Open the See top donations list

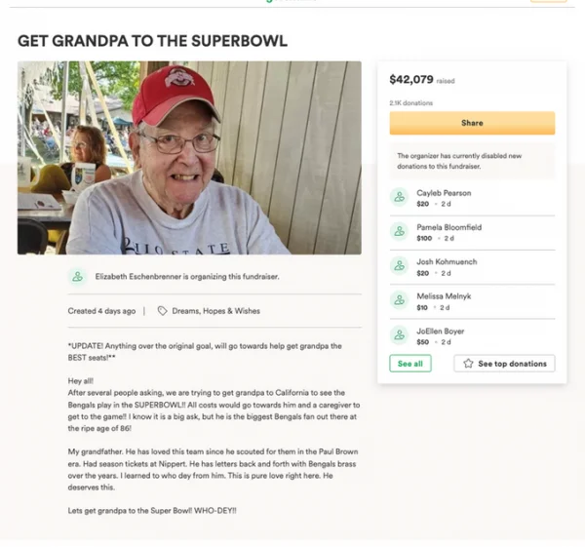pos(504,364)
